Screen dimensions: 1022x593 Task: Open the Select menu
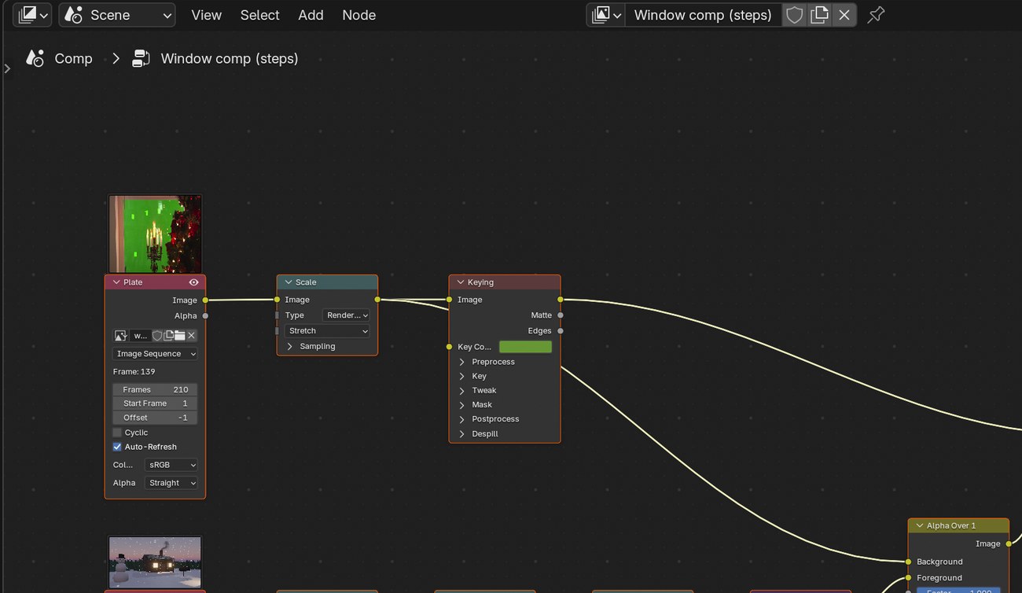260,15
